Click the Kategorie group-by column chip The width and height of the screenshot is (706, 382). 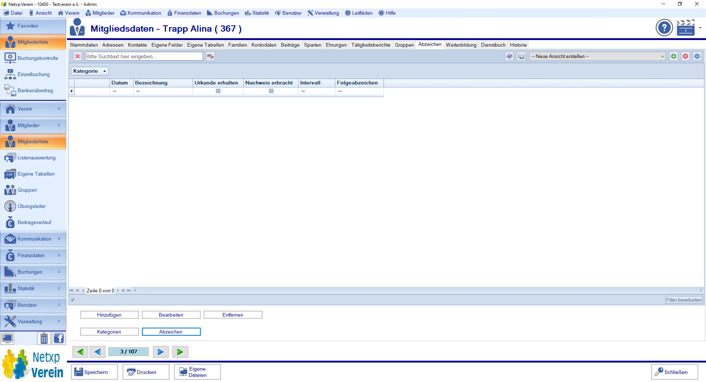click(89, 71)
